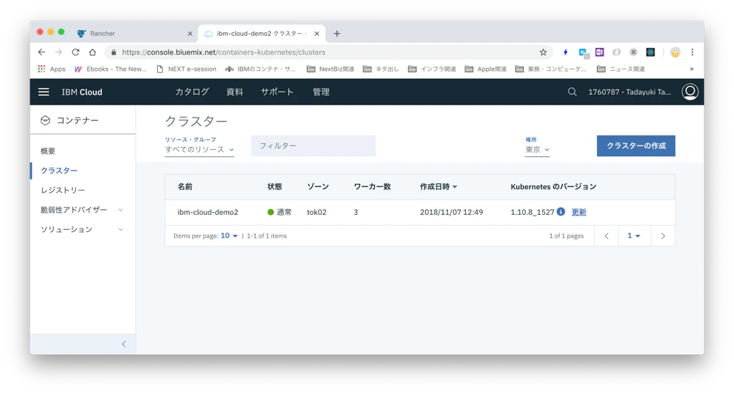Viewport: 734px width, 394px height.
Task: Go to next page of results
Action: [663, 236]
